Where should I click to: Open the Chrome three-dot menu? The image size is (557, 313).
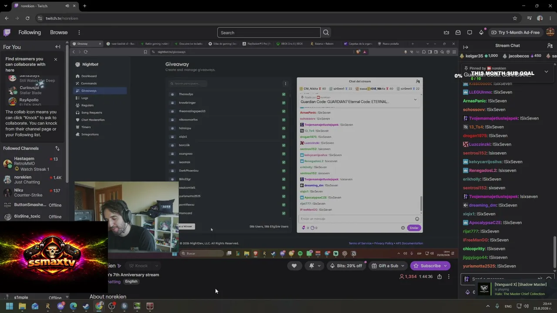[x=550, y=18]
